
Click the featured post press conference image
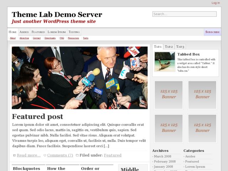coord(80,78)
